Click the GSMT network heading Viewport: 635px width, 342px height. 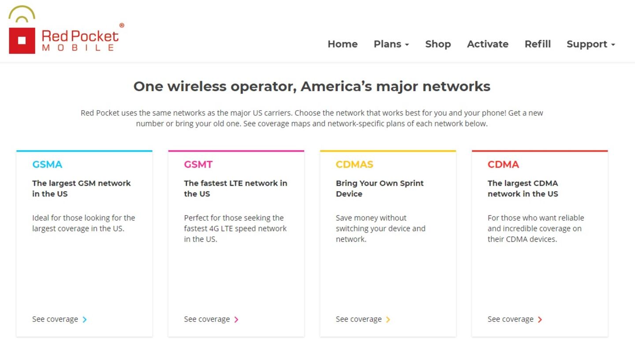click(x=198, y=164)
